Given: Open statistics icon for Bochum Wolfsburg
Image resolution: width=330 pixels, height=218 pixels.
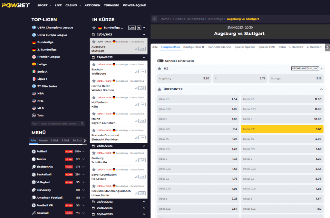Looking at the screenshot, I should coord(136,72).
